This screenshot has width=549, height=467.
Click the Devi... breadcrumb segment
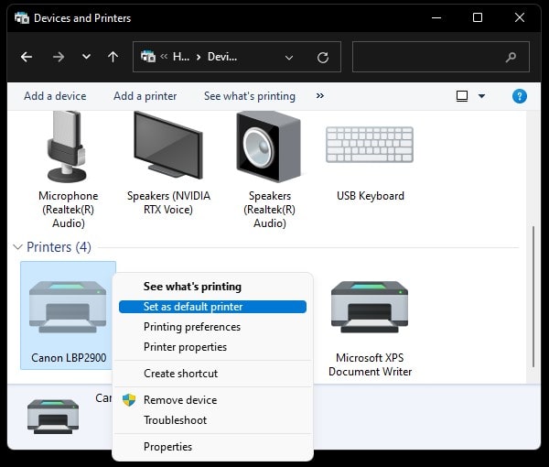222,57
